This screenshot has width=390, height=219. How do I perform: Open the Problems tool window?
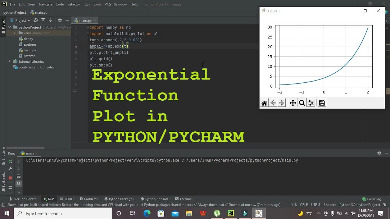(88, 199)
